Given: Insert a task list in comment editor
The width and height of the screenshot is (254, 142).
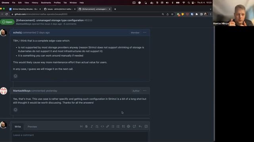Looking at the screenshot, I should (123, 127).
